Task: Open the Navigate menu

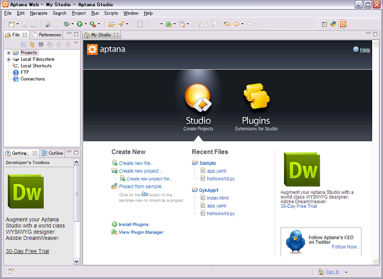Action: click(x=39, y=13)
